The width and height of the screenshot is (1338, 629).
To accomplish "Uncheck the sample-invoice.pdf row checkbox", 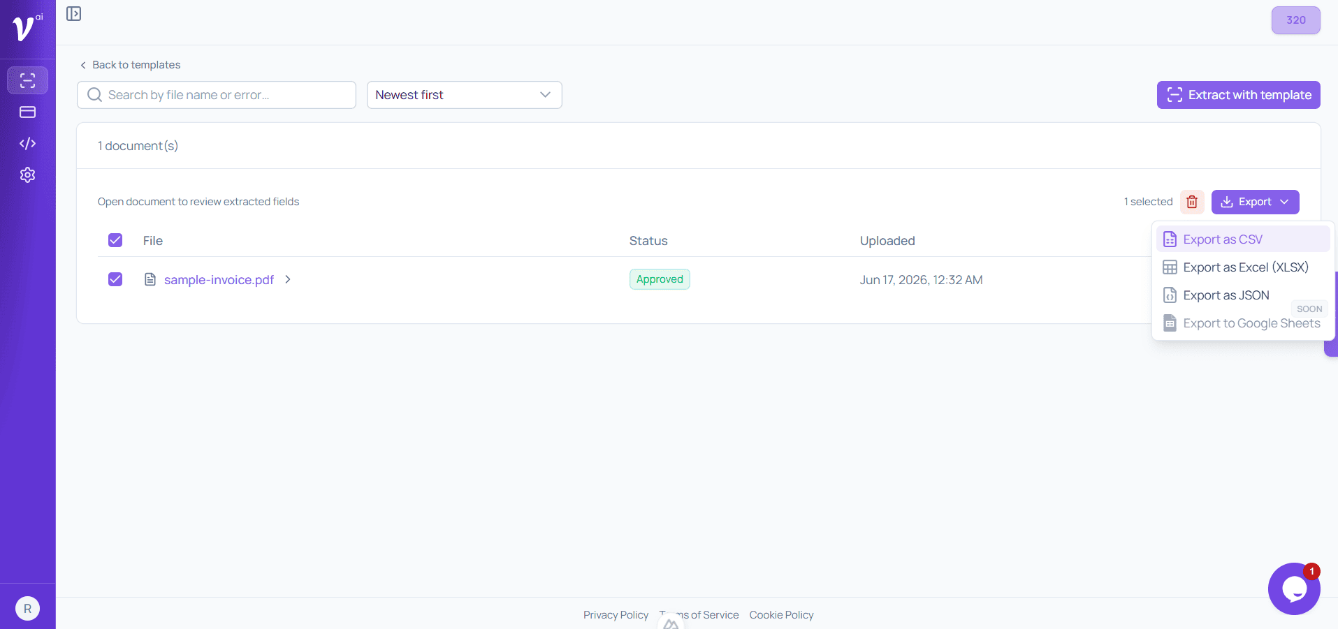I will pyautogui.click(x=115, y=279).
